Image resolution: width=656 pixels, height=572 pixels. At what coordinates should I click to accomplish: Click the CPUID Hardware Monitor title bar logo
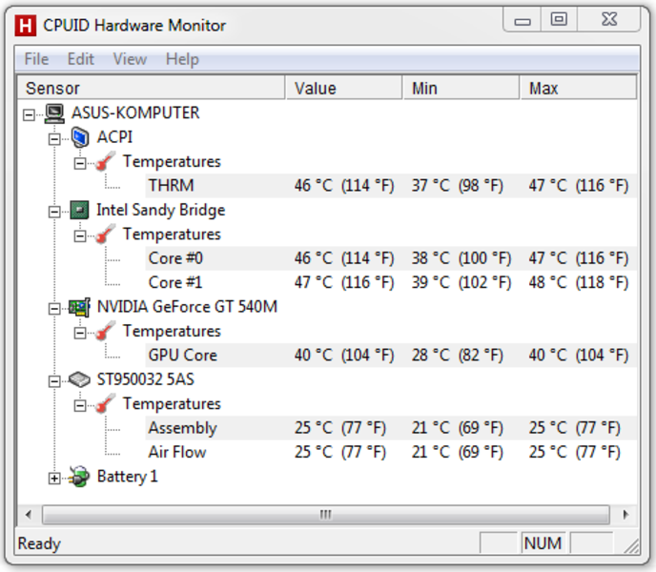25,26
